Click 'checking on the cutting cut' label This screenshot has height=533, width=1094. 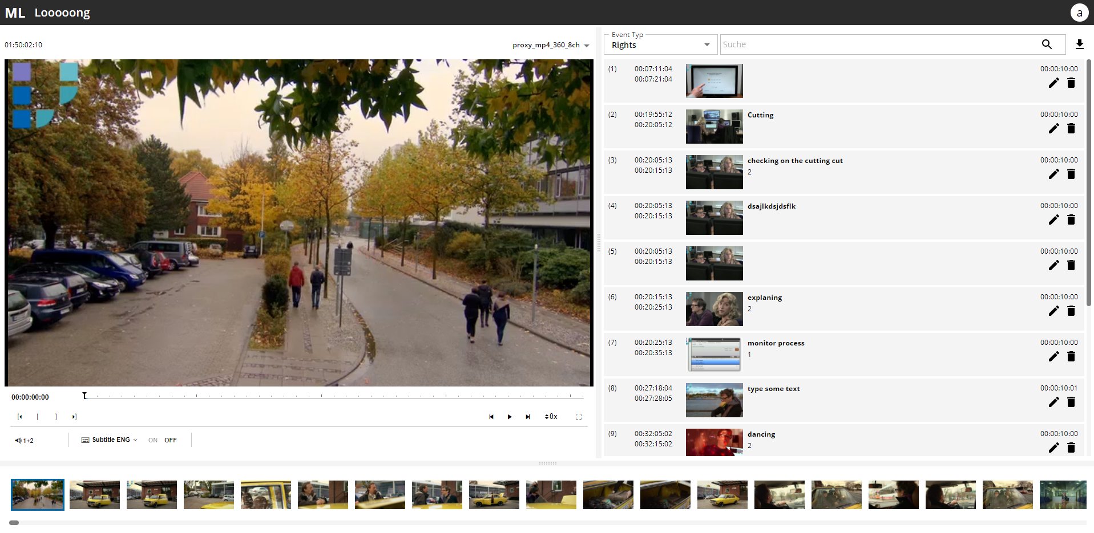click(x=795, y=161)
